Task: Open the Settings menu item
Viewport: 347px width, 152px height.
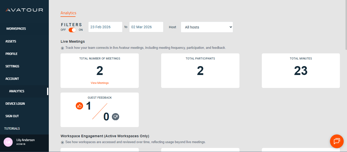Action: 12,66
